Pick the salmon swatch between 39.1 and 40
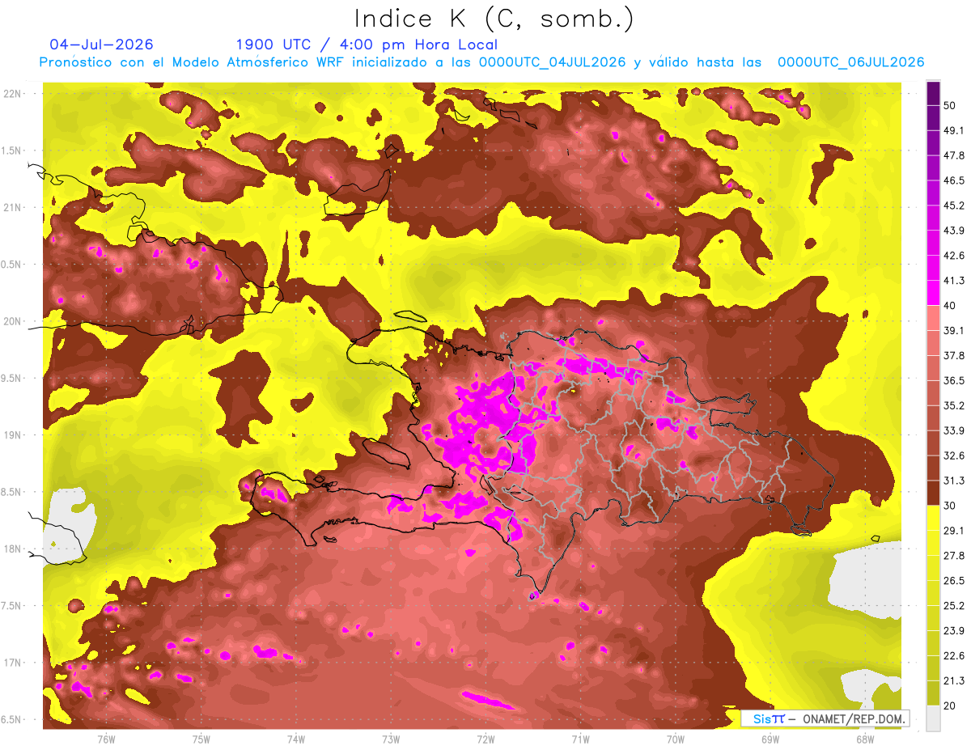This screenshot has width=971, height=750. click(x=933, y=318)
